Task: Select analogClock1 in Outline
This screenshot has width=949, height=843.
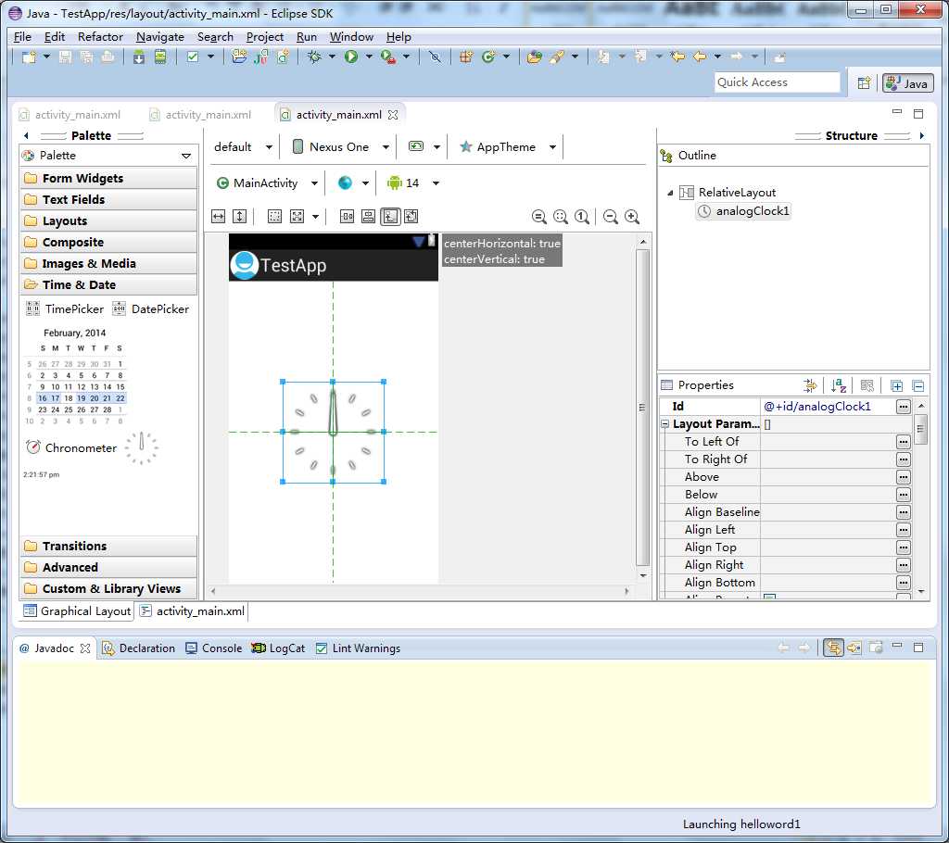Action: click(x=743, y=211)
